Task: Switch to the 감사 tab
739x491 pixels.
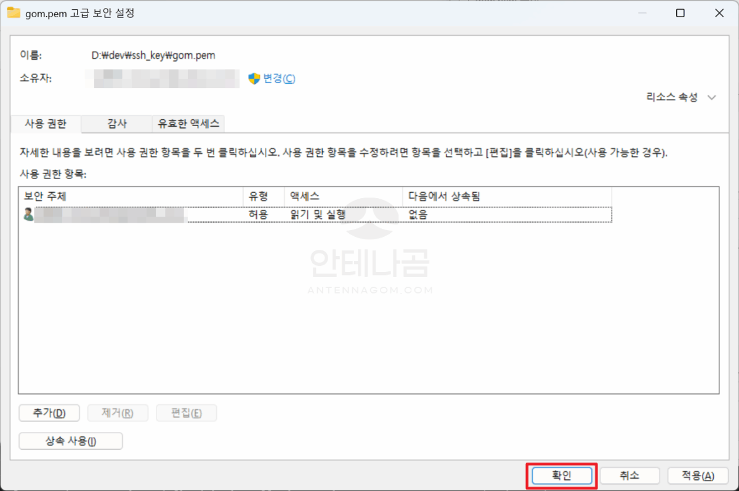Action: 117,124
